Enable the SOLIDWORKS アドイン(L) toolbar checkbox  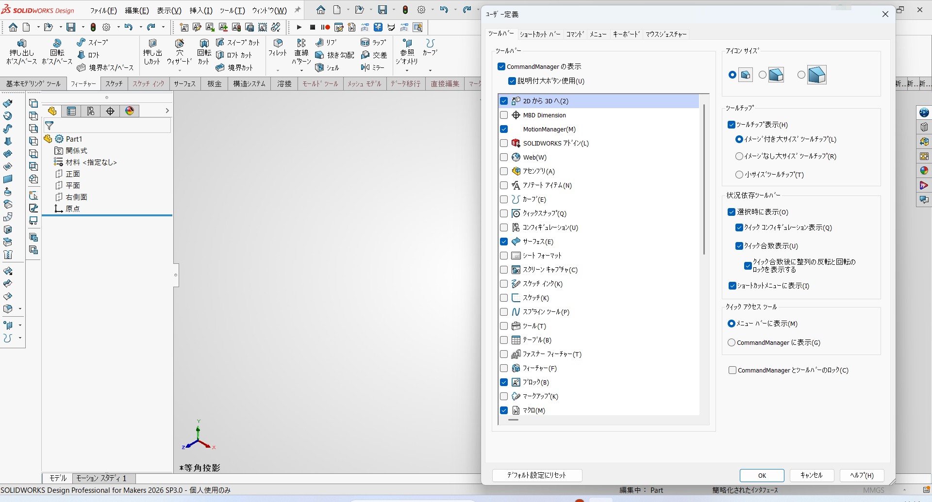(x=504, y=143)
